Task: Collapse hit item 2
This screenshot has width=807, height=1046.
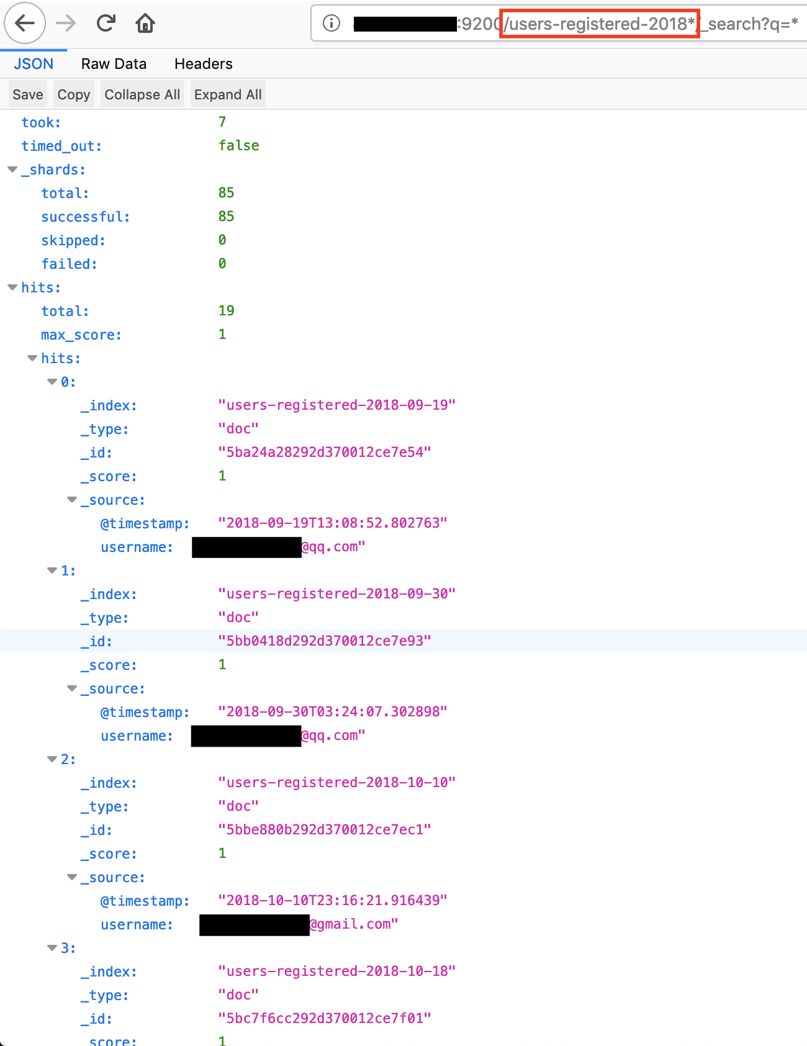Action: [52, 759]
